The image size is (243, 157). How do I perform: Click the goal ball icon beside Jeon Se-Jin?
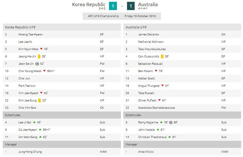[x=37, y=64]
